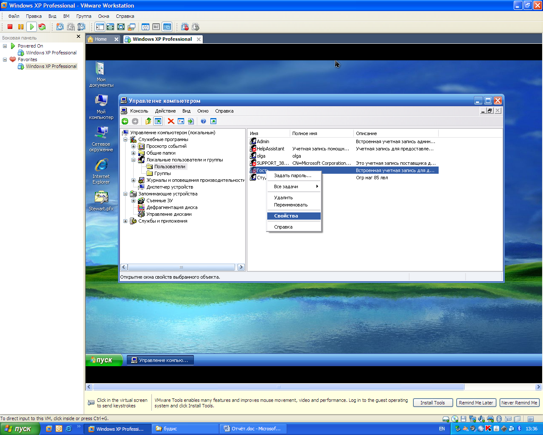Collapse the Служебные программы tree node
The width and height of the screenshot is (543, 435).
click(125, 139)
